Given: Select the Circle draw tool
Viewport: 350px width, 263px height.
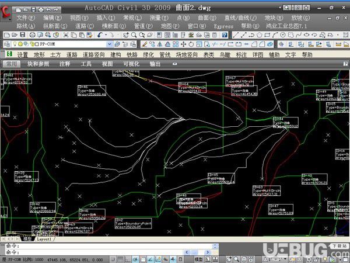Looking at the screenshot, I should (283, 35).
